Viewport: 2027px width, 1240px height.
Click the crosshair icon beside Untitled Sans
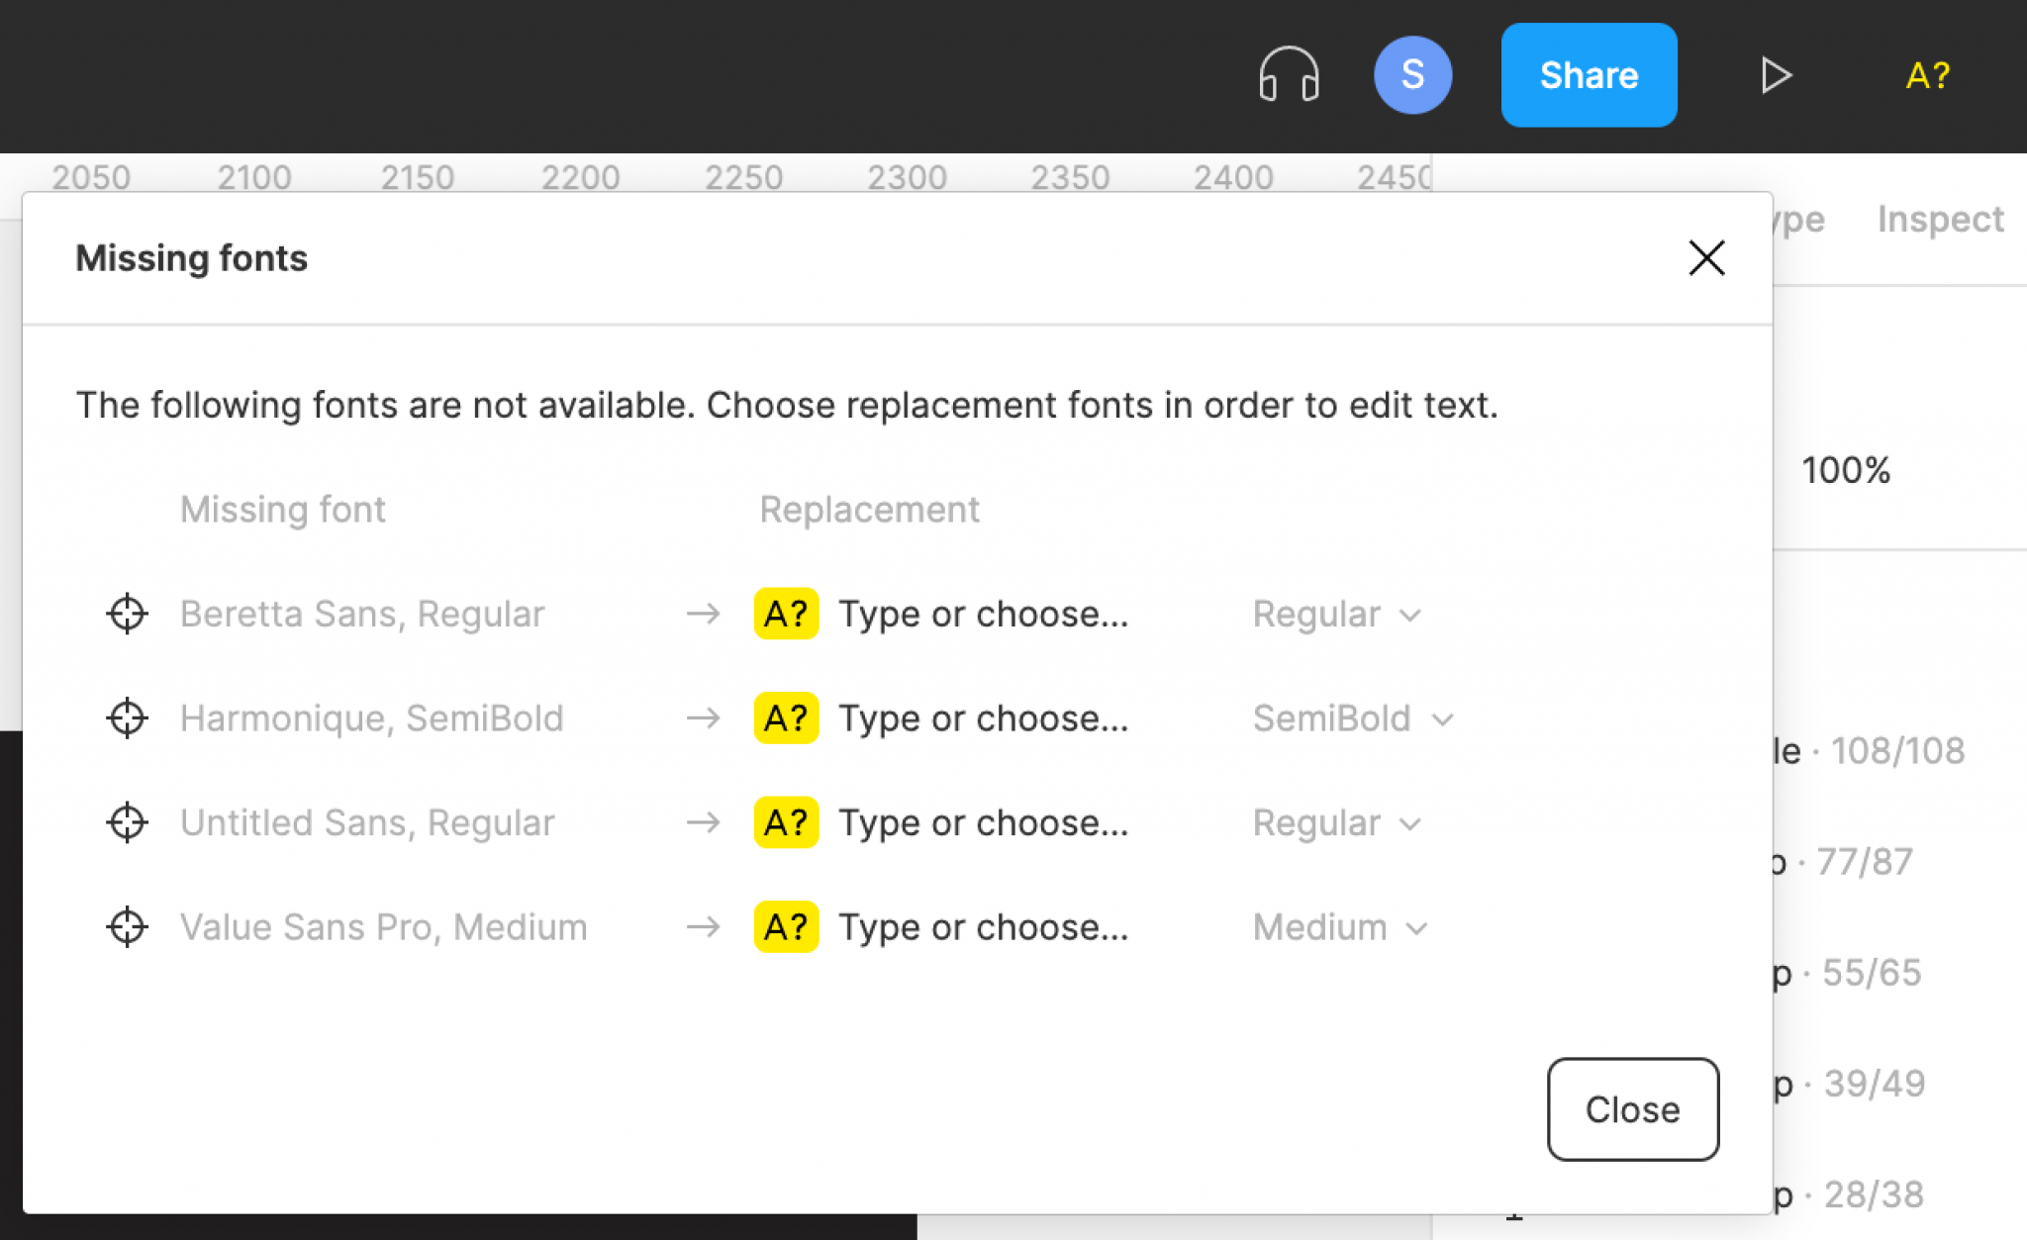(x=126, y=822)
